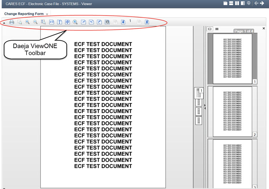Click the Zoom Out magnifier icon
Viewport: 269px width, 189px height.
(x=36, y=22)
